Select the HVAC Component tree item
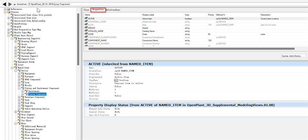 (33, 80)
